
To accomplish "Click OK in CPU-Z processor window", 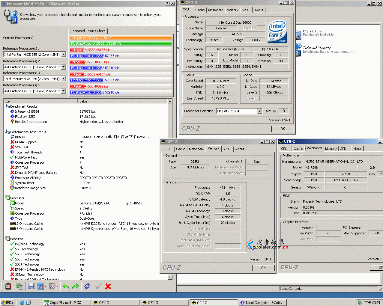I will 283,129.
